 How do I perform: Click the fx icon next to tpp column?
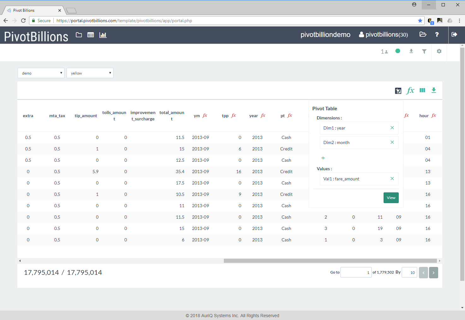coord(234,116)
